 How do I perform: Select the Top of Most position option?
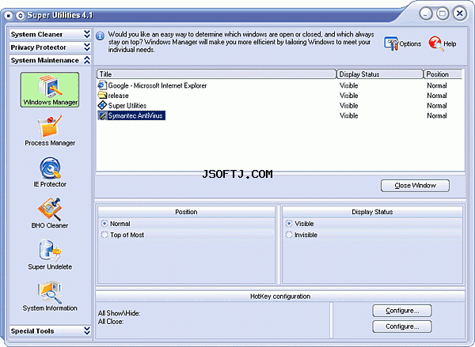coord(104,235)
